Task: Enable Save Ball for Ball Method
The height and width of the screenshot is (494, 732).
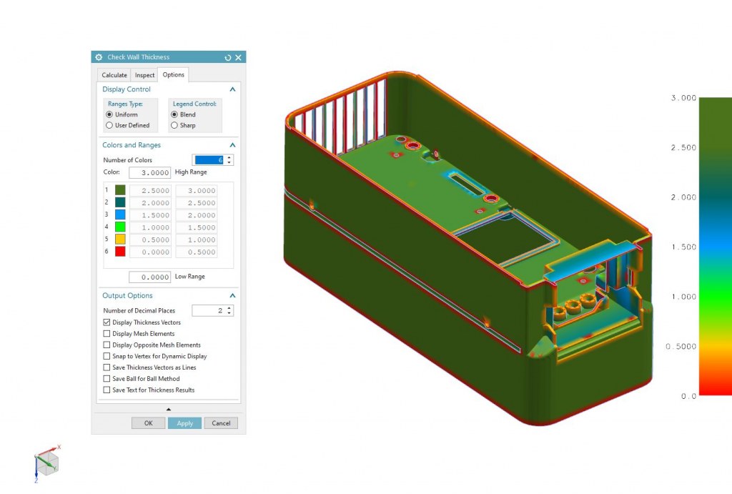Action: point(107,379)
